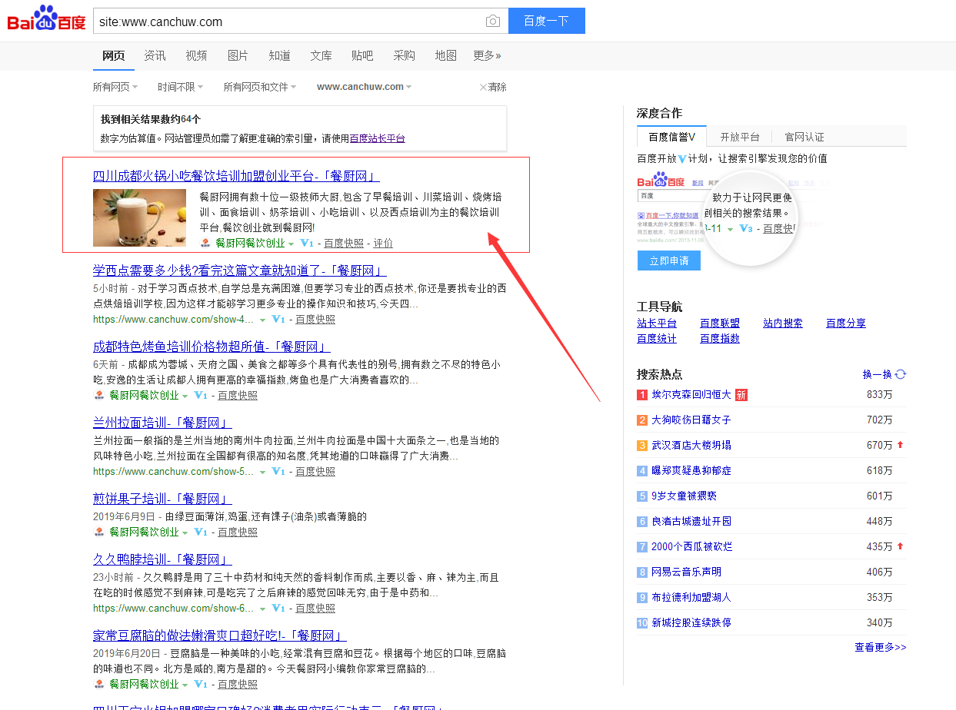
Task: Select 官网认证 tab in 深度合作
Action: pyautogui.click(x=804, y=137)
